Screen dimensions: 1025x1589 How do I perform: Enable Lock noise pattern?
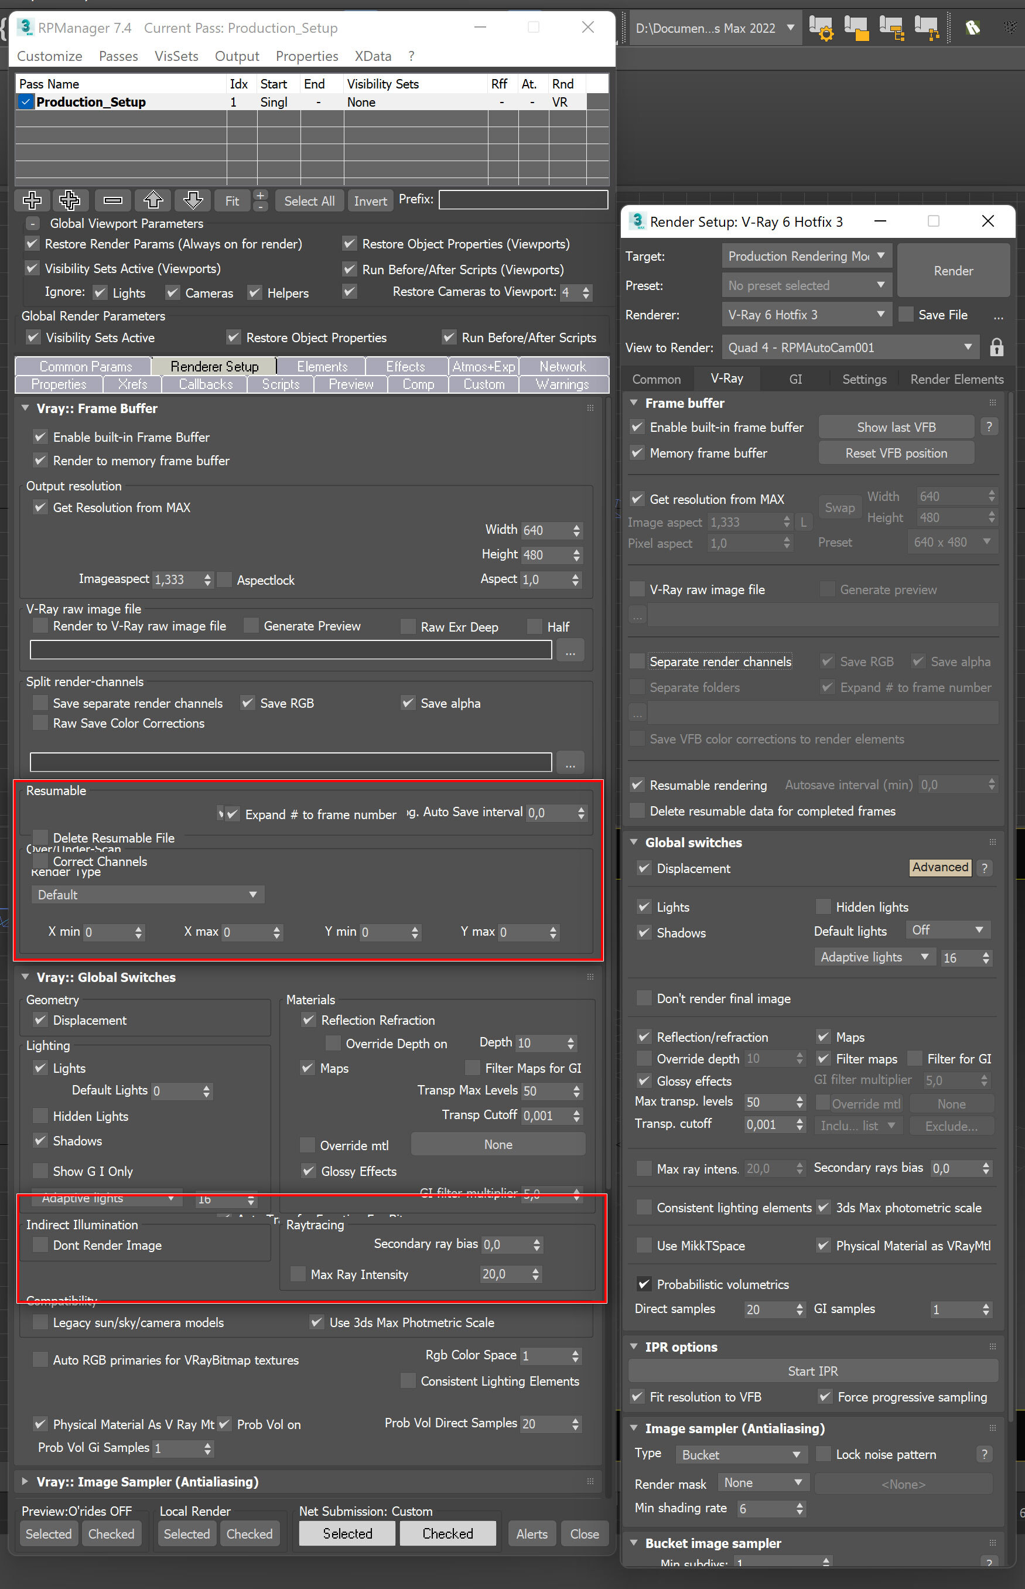coord(824,1454)
